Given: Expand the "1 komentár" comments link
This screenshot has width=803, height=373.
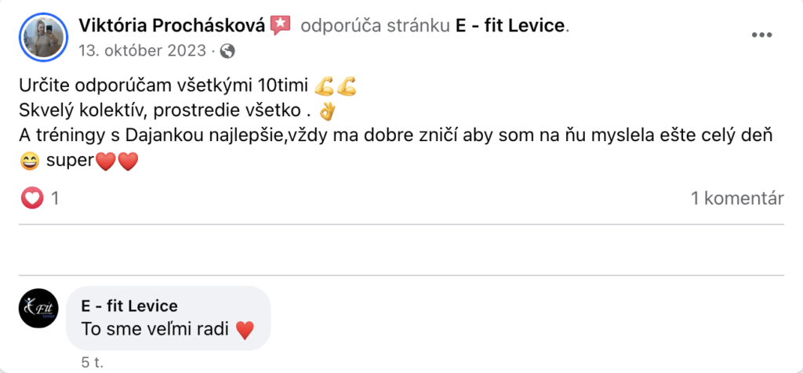Looking at the screenshot, I should 737,198.
